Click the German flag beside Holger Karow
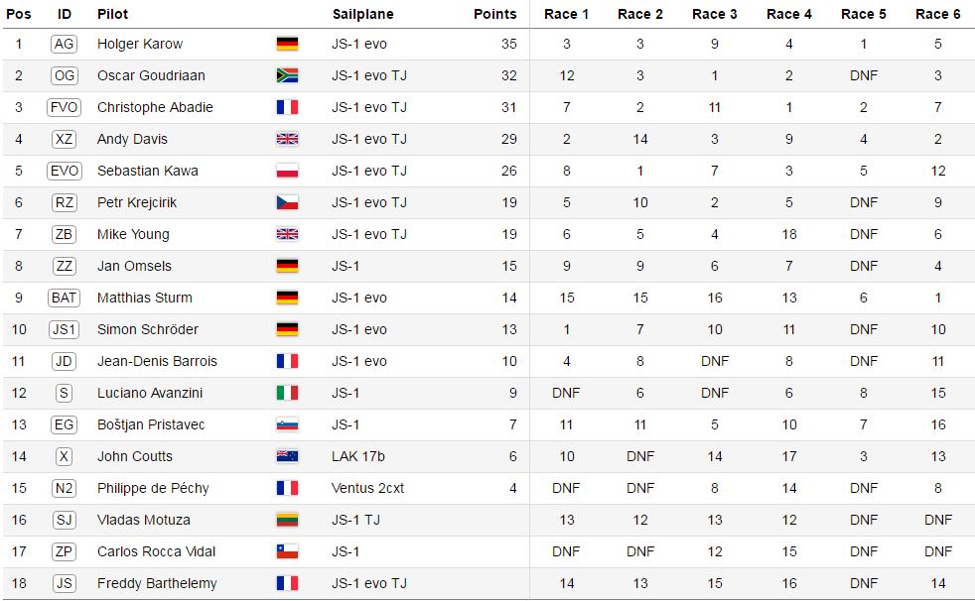 point(287,44)
